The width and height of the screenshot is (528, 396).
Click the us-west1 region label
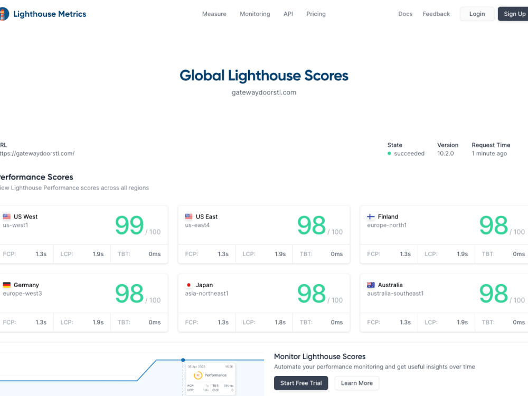coord(15,225)
